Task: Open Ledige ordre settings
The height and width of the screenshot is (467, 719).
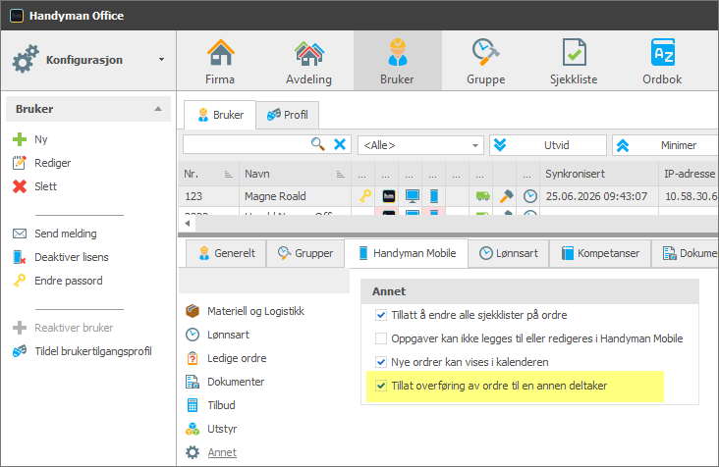Action: coord(226,358)
